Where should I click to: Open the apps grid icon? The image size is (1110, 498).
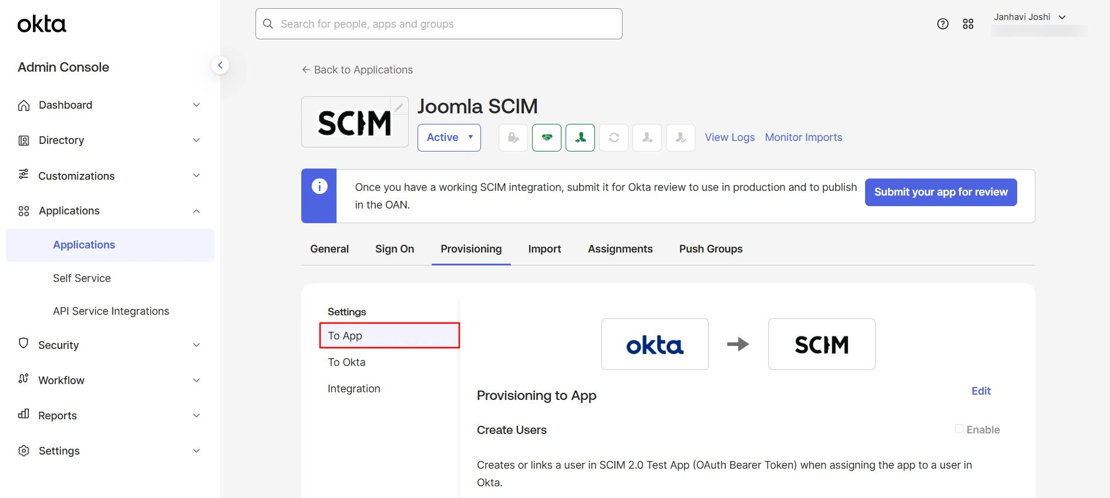click(968, 23)
